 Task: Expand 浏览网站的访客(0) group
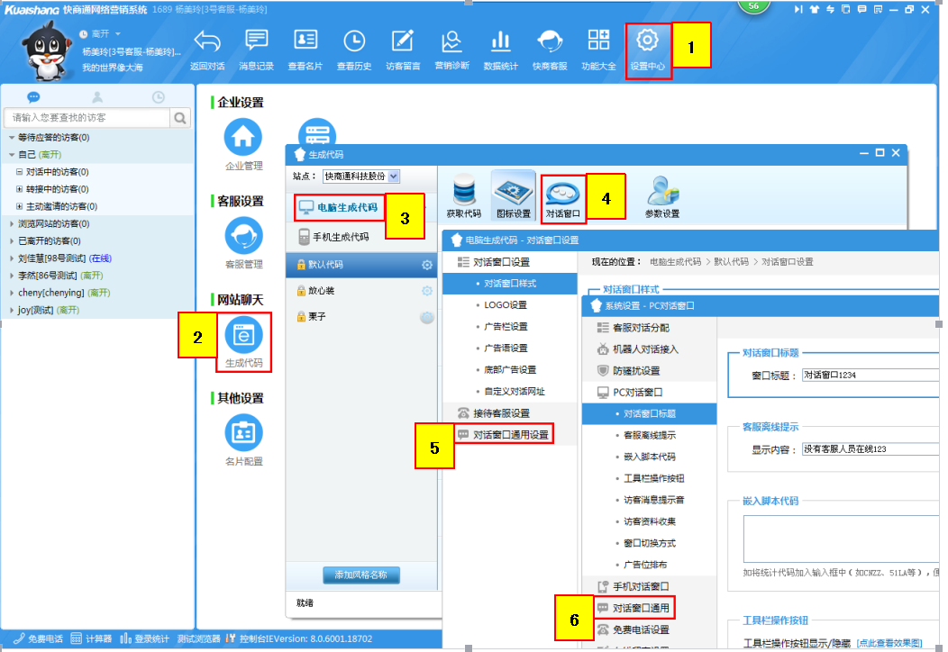12,223
